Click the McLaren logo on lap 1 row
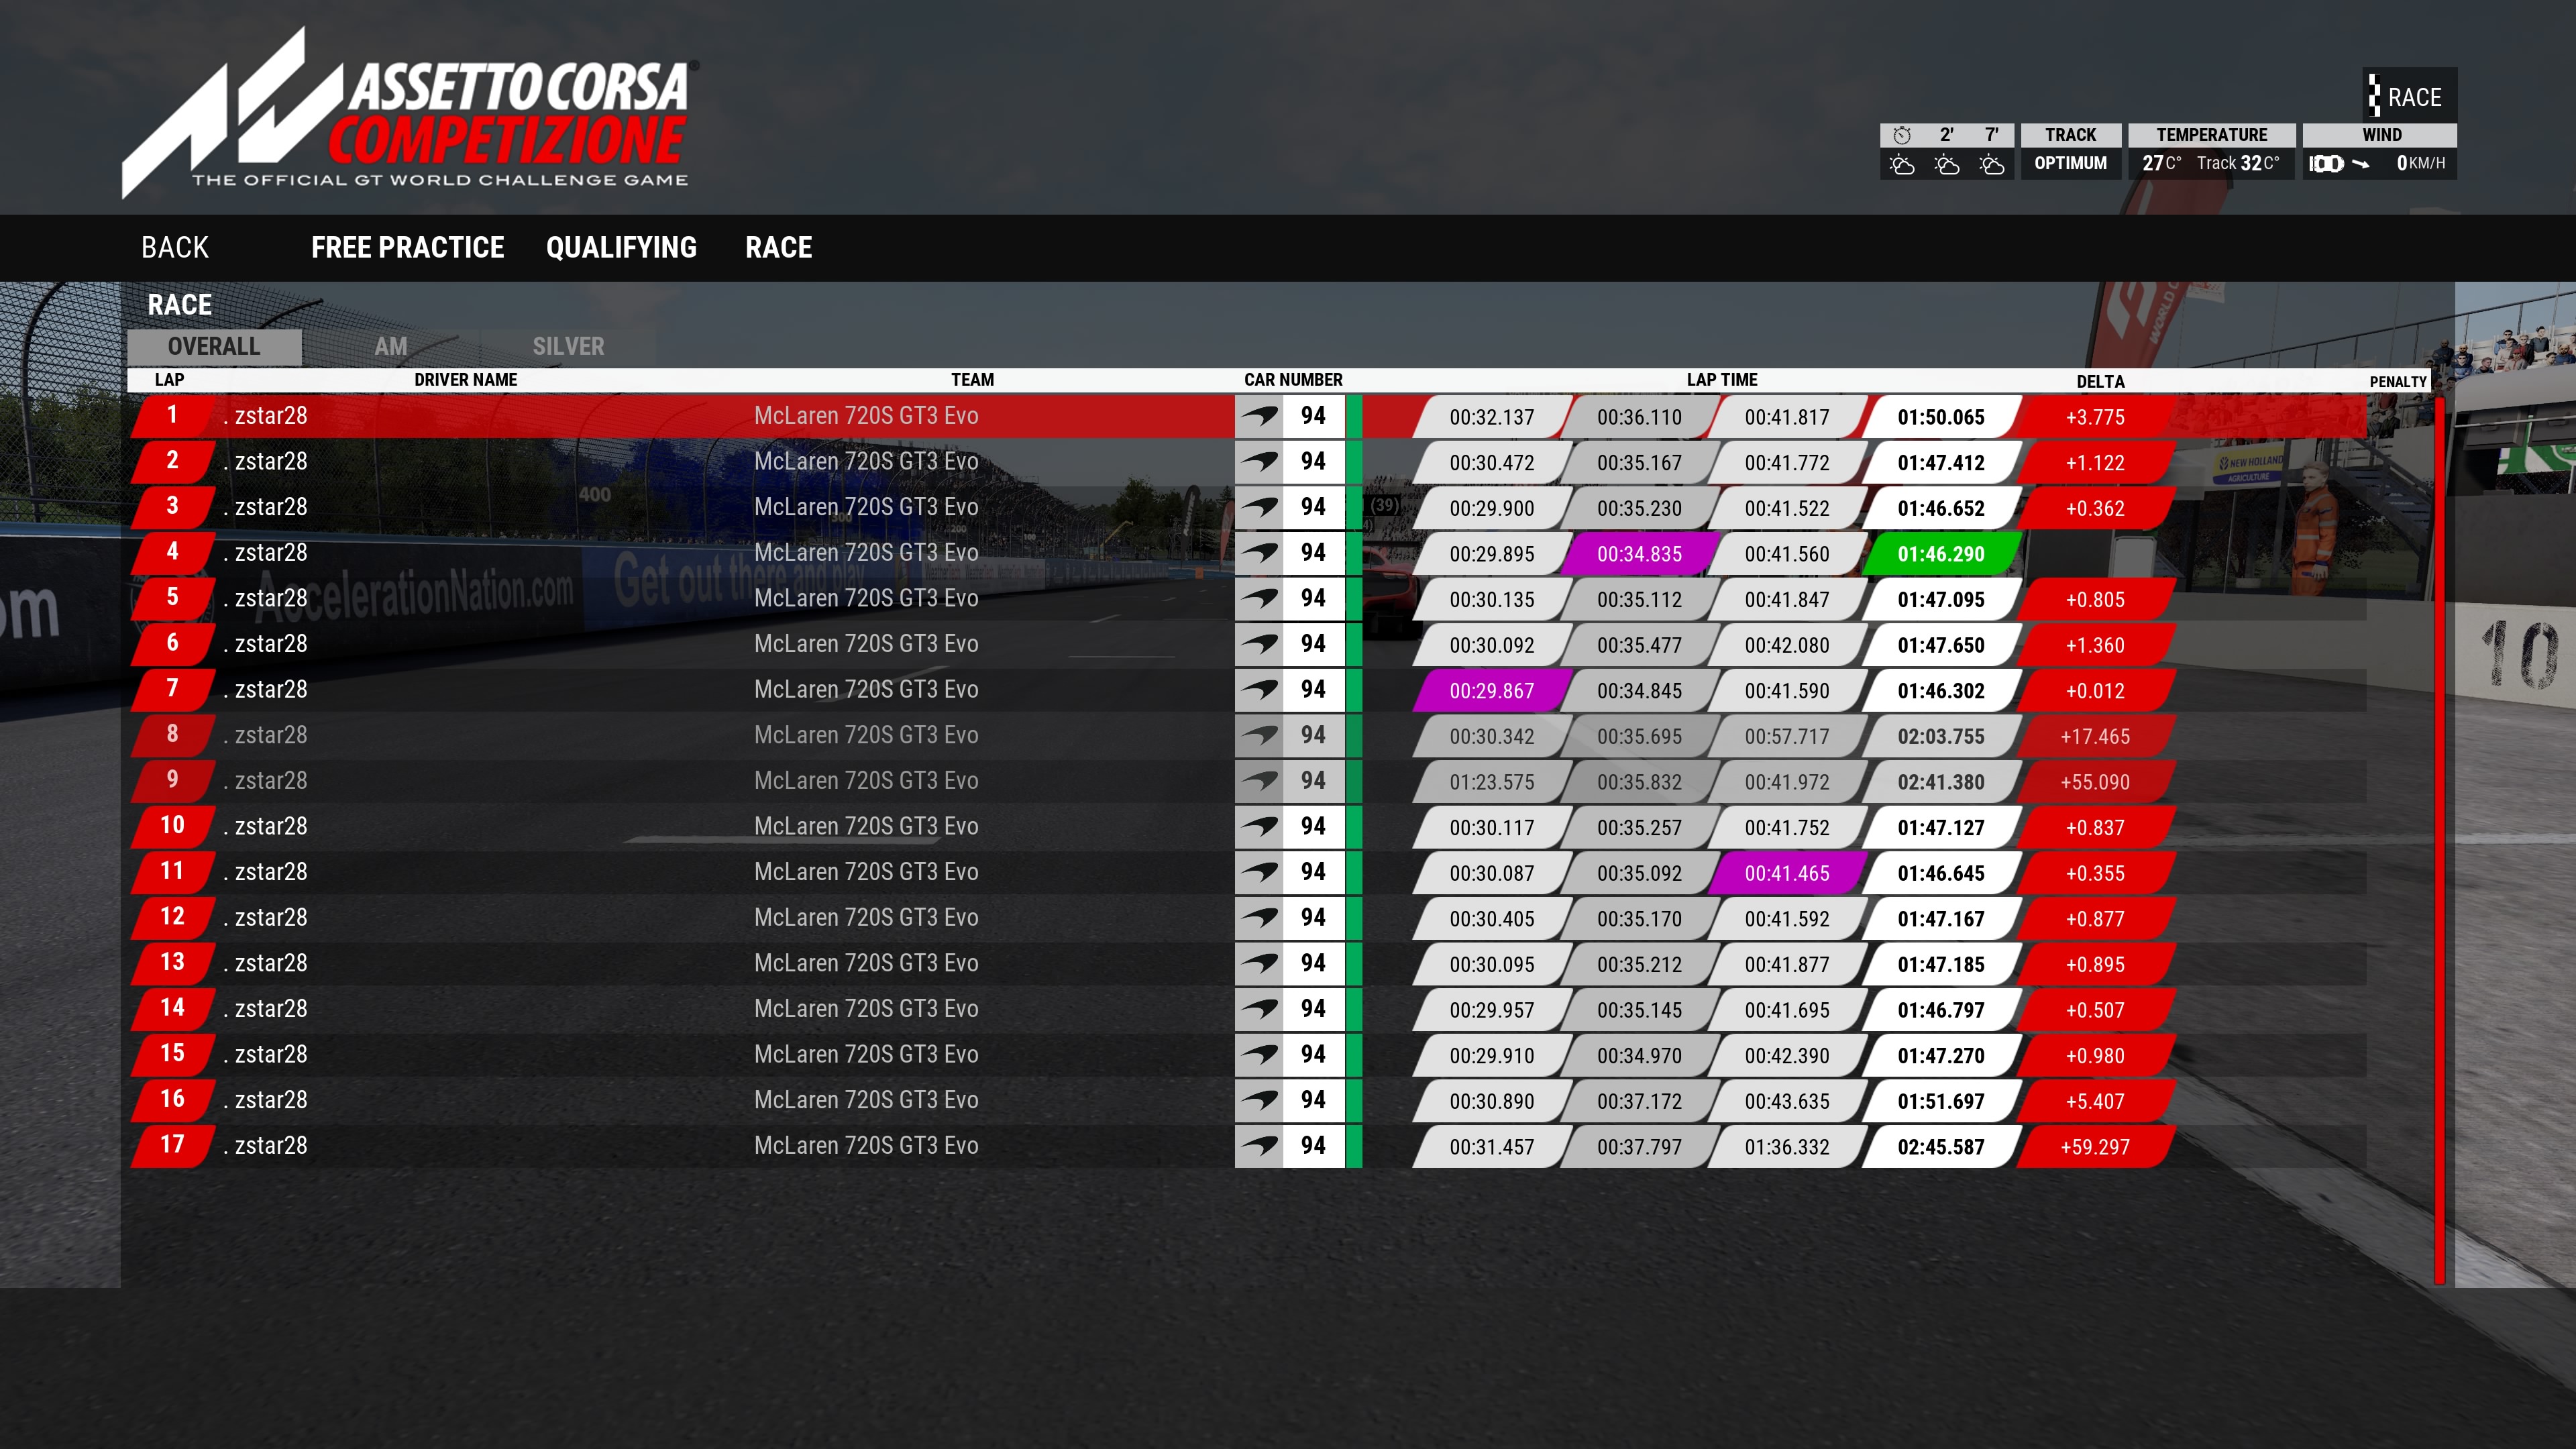Viewport: 2576px width, 1449px height. click(1260, 416)
